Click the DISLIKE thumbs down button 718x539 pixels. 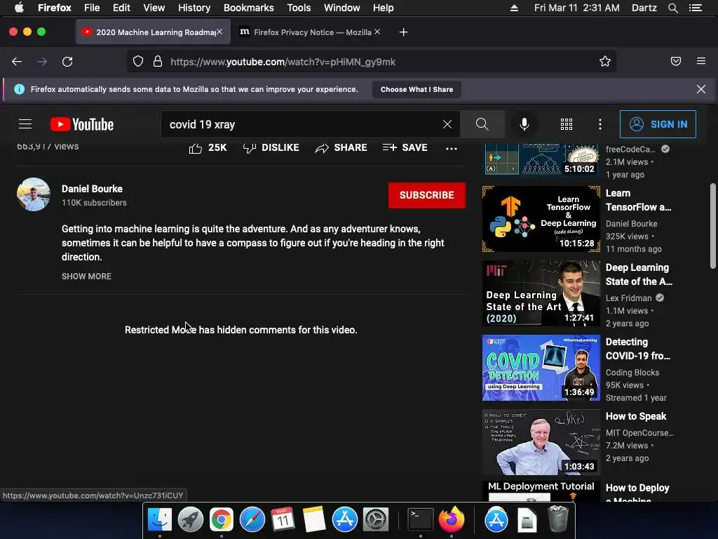click(271, 147)
